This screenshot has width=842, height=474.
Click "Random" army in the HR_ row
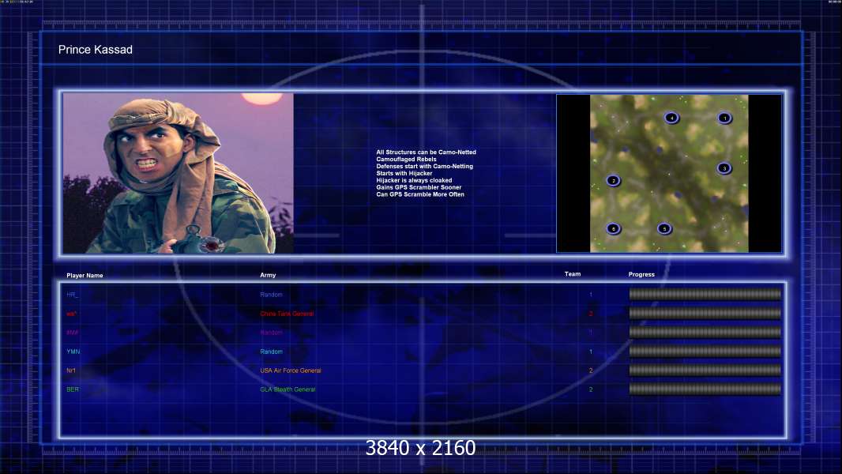pos(271,294)
